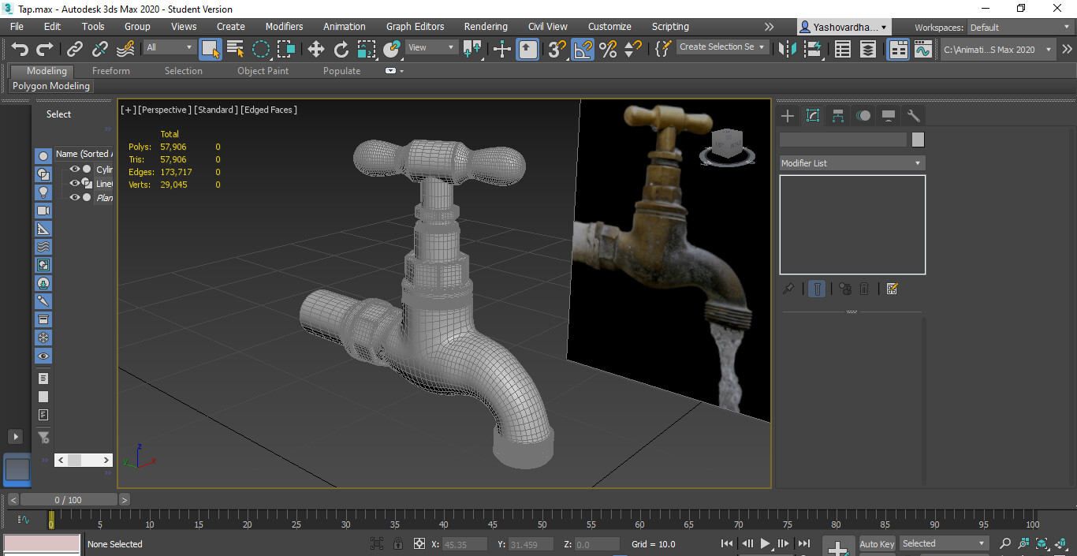1077x556 pixels.
Task: Open the Select by Name dialog
Action: [x=234, y=49]
